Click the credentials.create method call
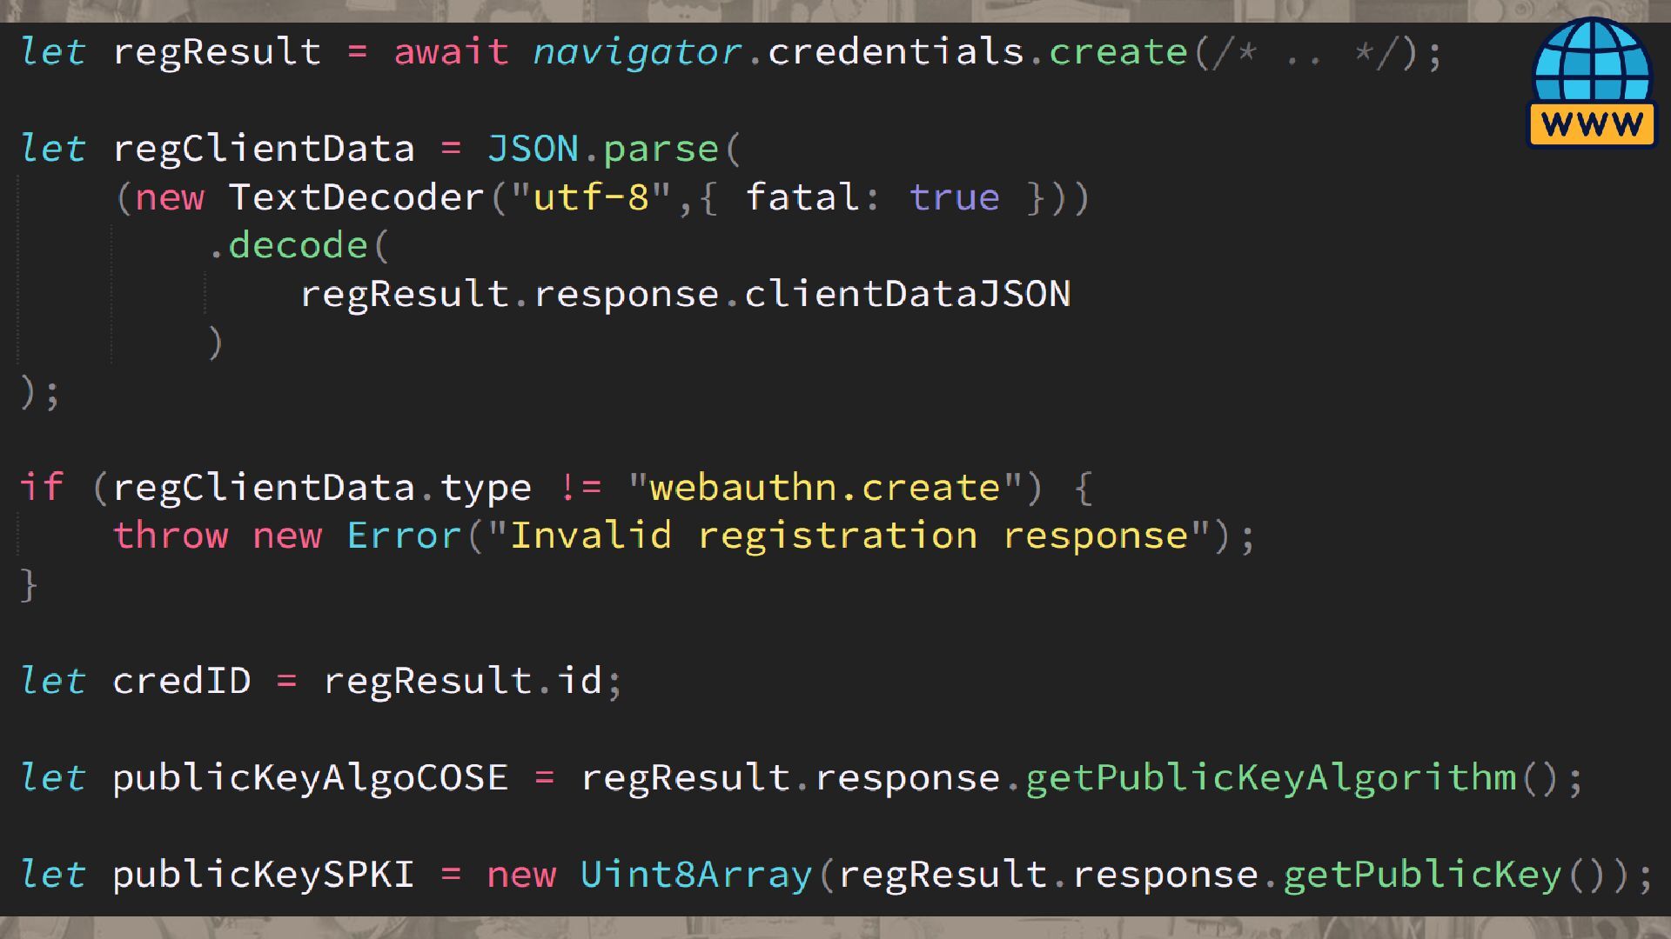This screenshot has width=1671, height=939. [976, 52]
